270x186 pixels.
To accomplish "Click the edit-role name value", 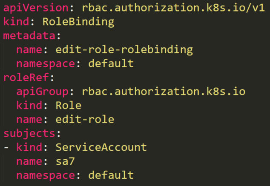I will coord(85,119).
